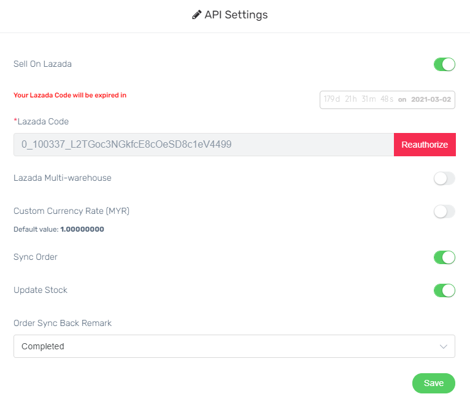Enable Lazada Multi-warehouse switch
This screenshot has height=402, width=470.
coord(444,178)
